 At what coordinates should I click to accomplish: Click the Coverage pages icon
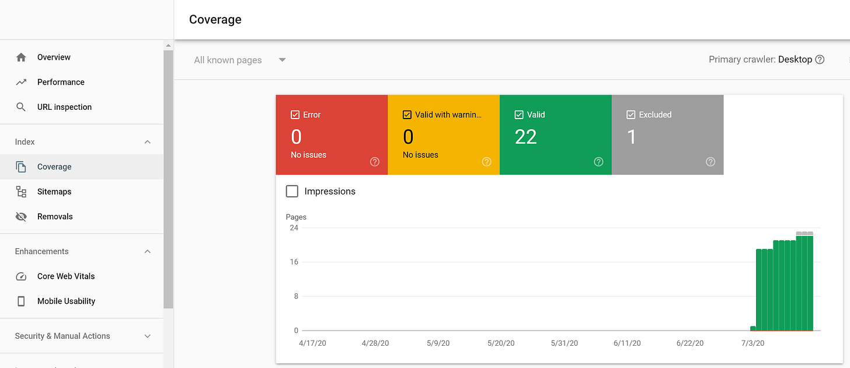21,167
